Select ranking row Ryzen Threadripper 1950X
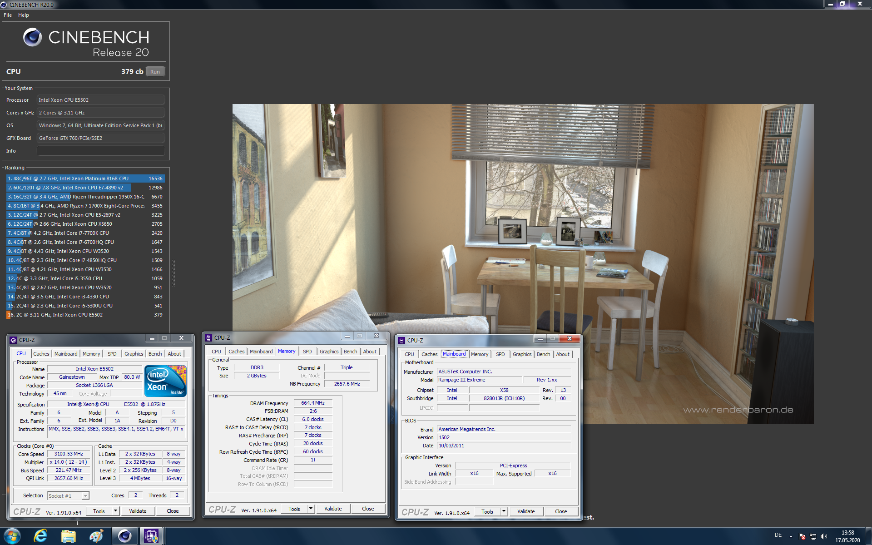The height and width of the screenshot is (545, 872). 85,197
